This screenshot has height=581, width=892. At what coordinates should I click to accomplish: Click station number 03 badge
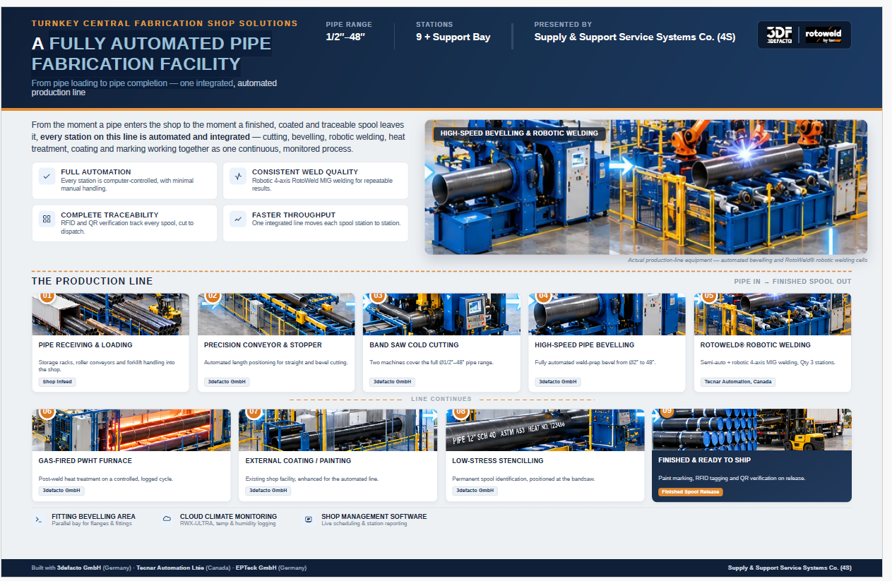pyautogui.click(x=378, y=297)
